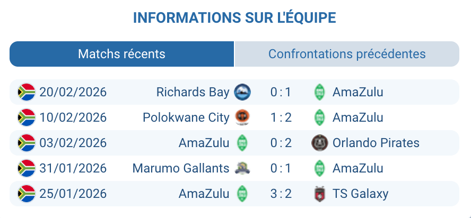The width and height of the screenshot is (471, 218).
Task: Click the Orlando Pirates club logo
Action: coord(319,143)
